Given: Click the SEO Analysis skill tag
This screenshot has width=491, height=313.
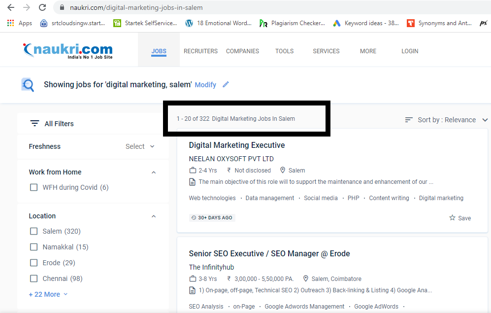Looking at the screenshot, I should pos(206,307).
